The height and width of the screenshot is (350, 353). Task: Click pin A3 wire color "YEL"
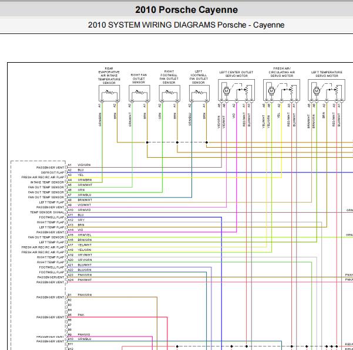[80, 175]
